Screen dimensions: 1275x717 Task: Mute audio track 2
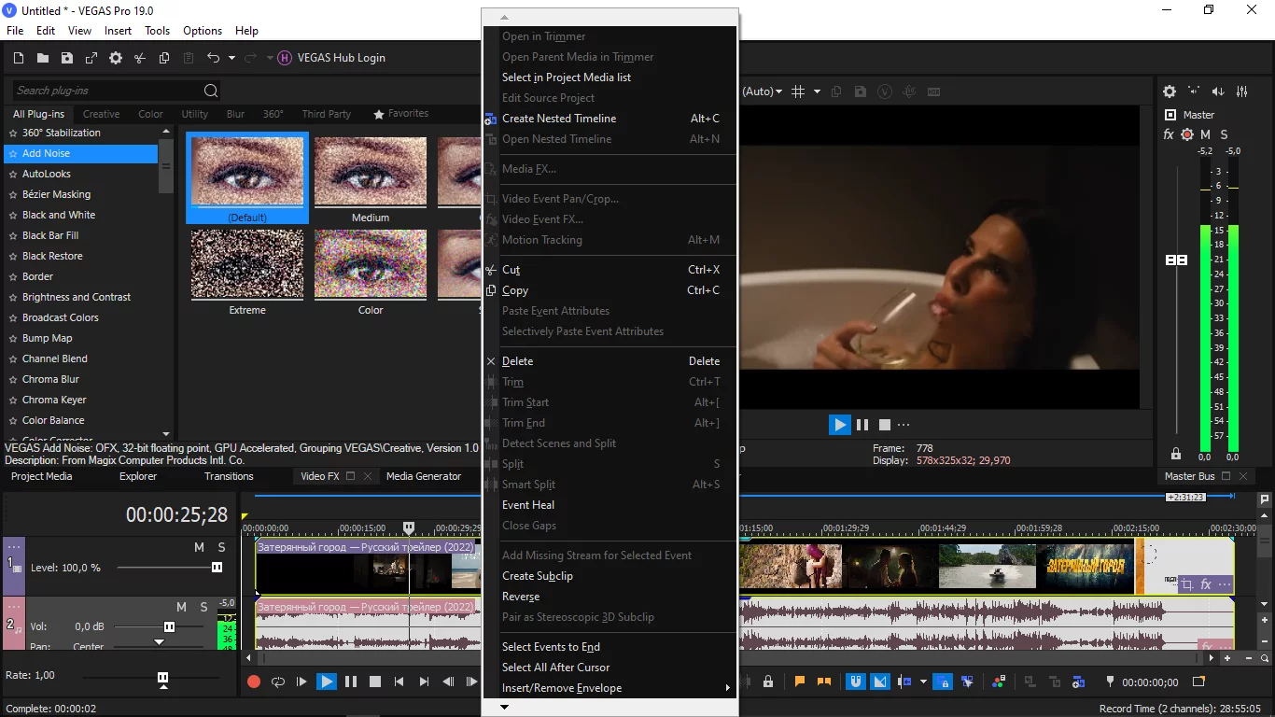pyautogui.click(x=181, y=607)
